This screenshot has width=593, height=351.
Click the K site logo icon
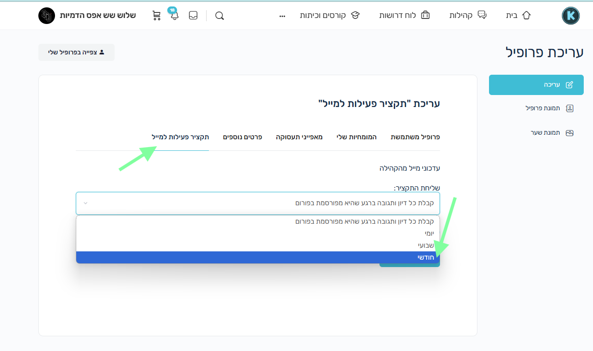570,16
